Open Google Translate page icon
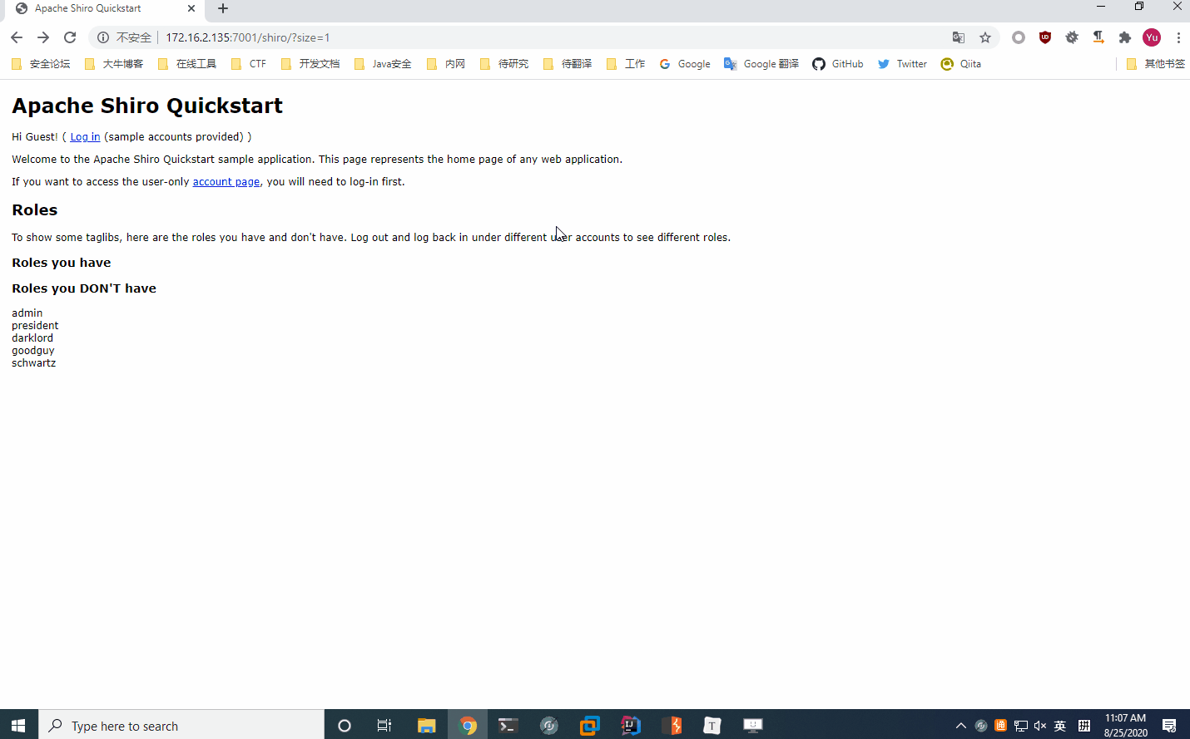 coord(959,37)
